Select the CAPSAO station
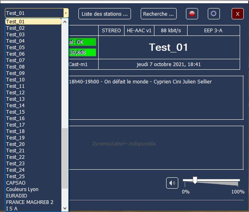249x212 pixels. tap(33, 183)
